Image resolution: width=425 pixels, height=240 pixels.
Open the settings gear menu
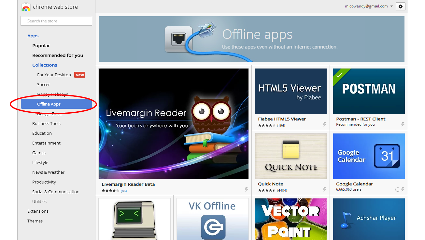coord(401,6)
